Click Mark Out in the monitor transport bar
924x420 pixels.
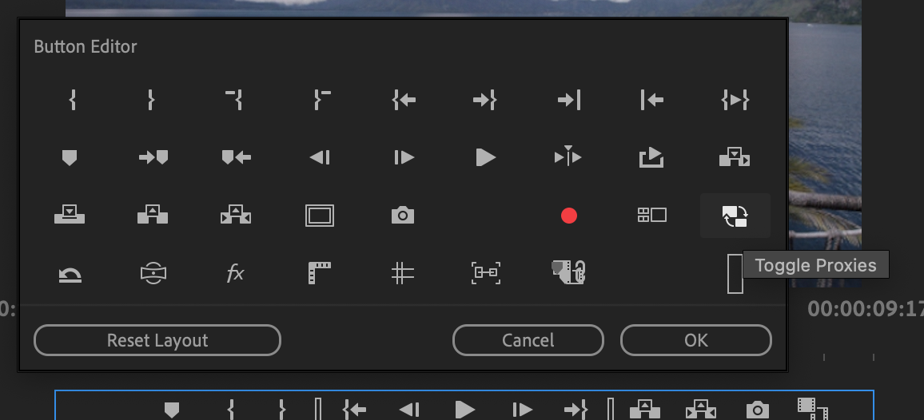click(x=282, y=409)
